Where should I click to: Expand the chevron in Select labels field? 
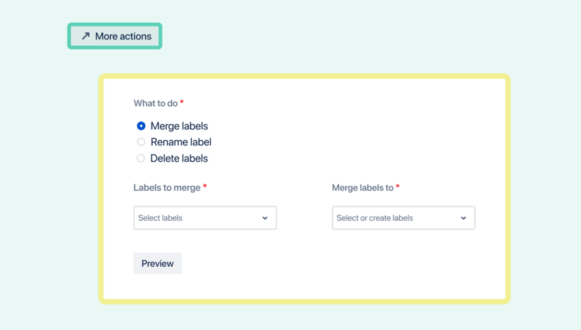265,218
